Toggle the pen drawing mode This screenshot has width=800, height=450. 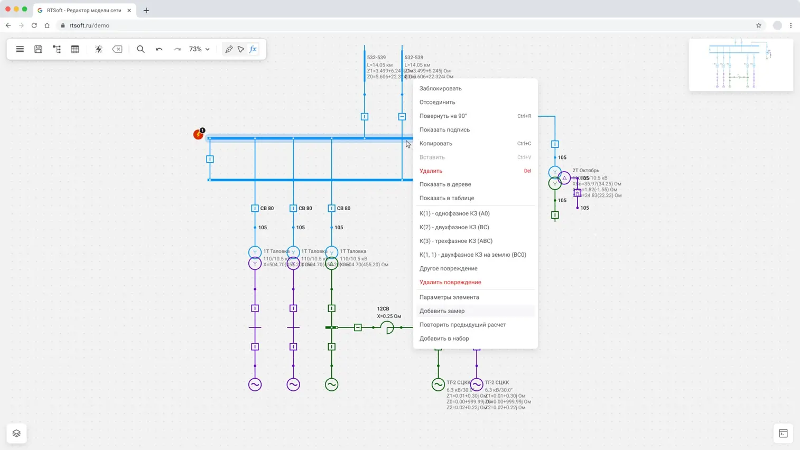pyautogui.click(x=228, y=49)
